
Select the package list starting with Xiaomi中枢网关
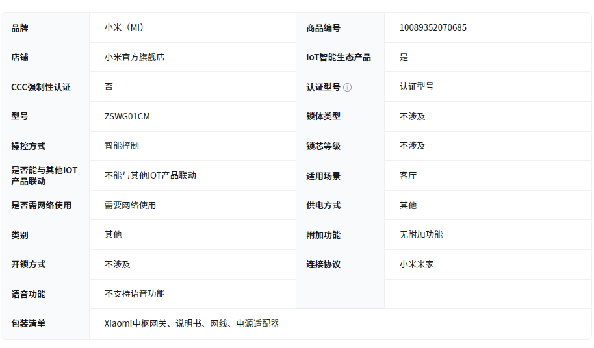pyautogui.click(x=192, y=324)
